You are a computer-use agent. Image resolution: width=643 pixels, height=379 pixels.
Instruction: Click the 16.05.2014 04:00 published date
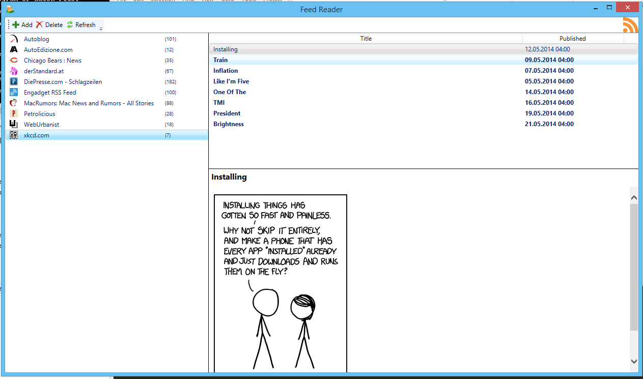549,103
